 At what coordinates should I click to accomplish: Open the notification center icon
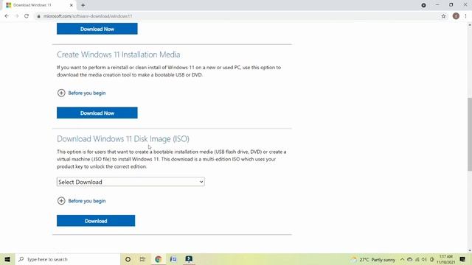462,259
